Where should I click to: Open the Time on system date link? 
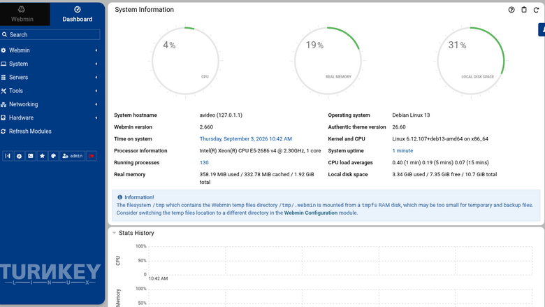pyautogui.click(x=246, y=138)
